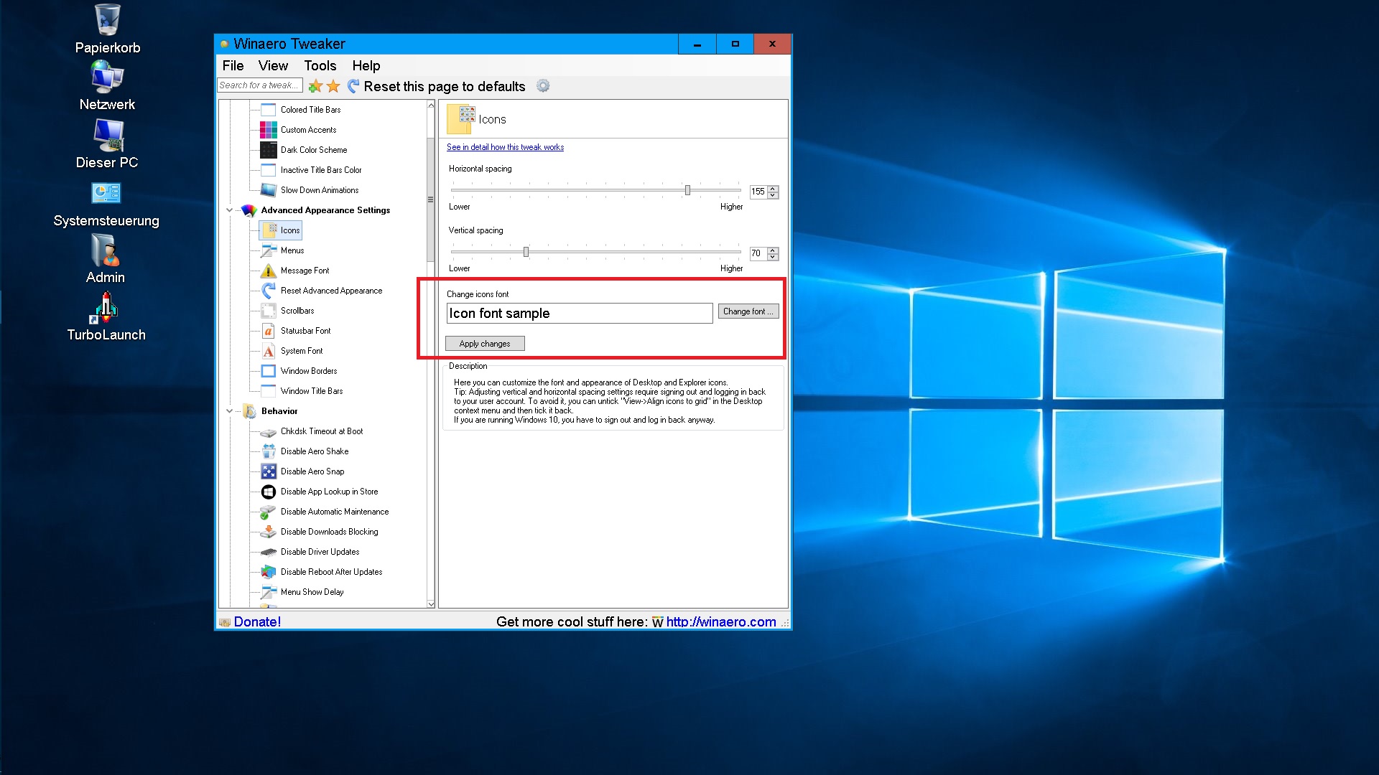Collapse the Behavior tree section
This screenshot has width=1379, height=775.
tap(229, 411)
